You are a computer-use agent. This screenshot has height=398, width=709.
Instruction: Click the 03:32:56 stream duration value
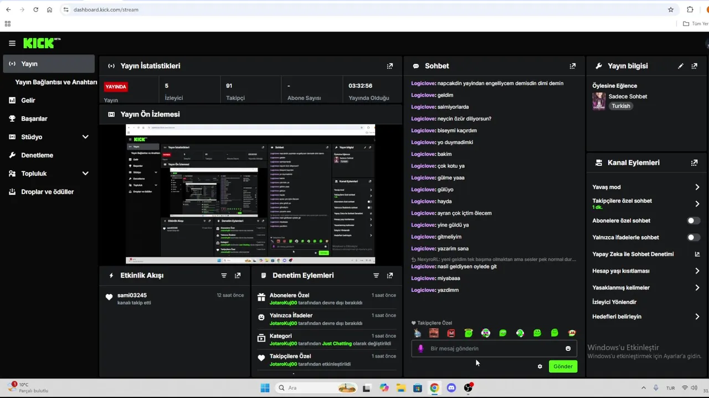click(x=360, y=86)
